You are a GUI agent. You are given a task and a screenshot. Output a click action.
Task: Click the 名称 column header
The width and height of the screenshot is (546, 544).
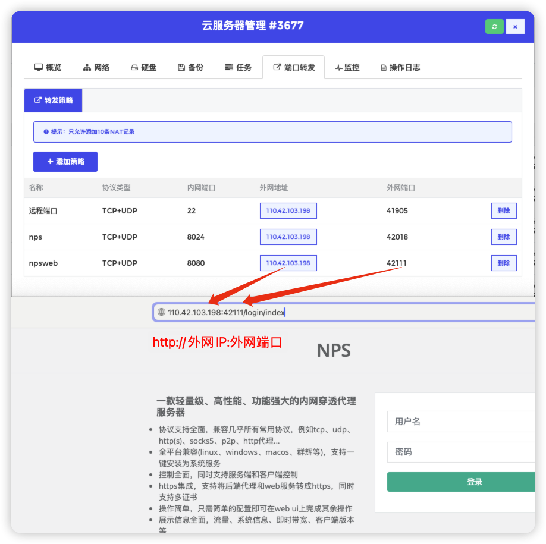[36, 188]
